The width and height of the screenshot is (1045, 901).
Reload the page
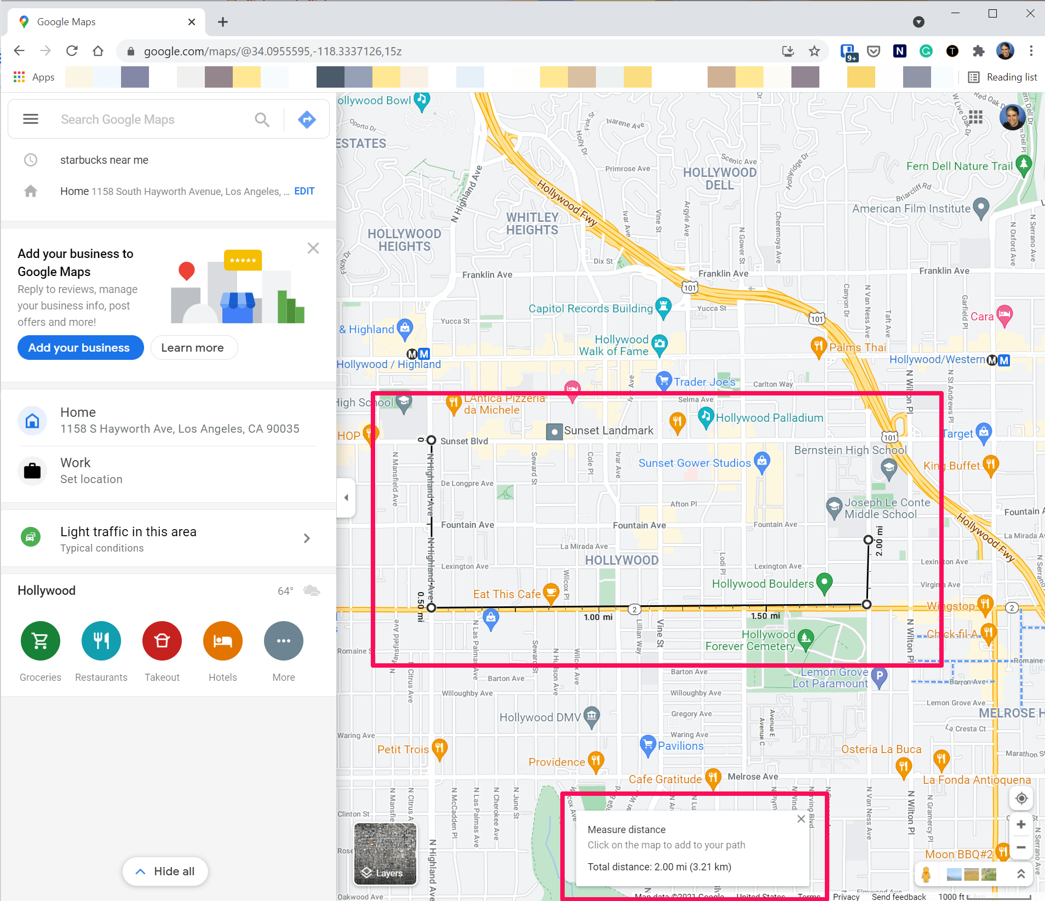[72, 51]
